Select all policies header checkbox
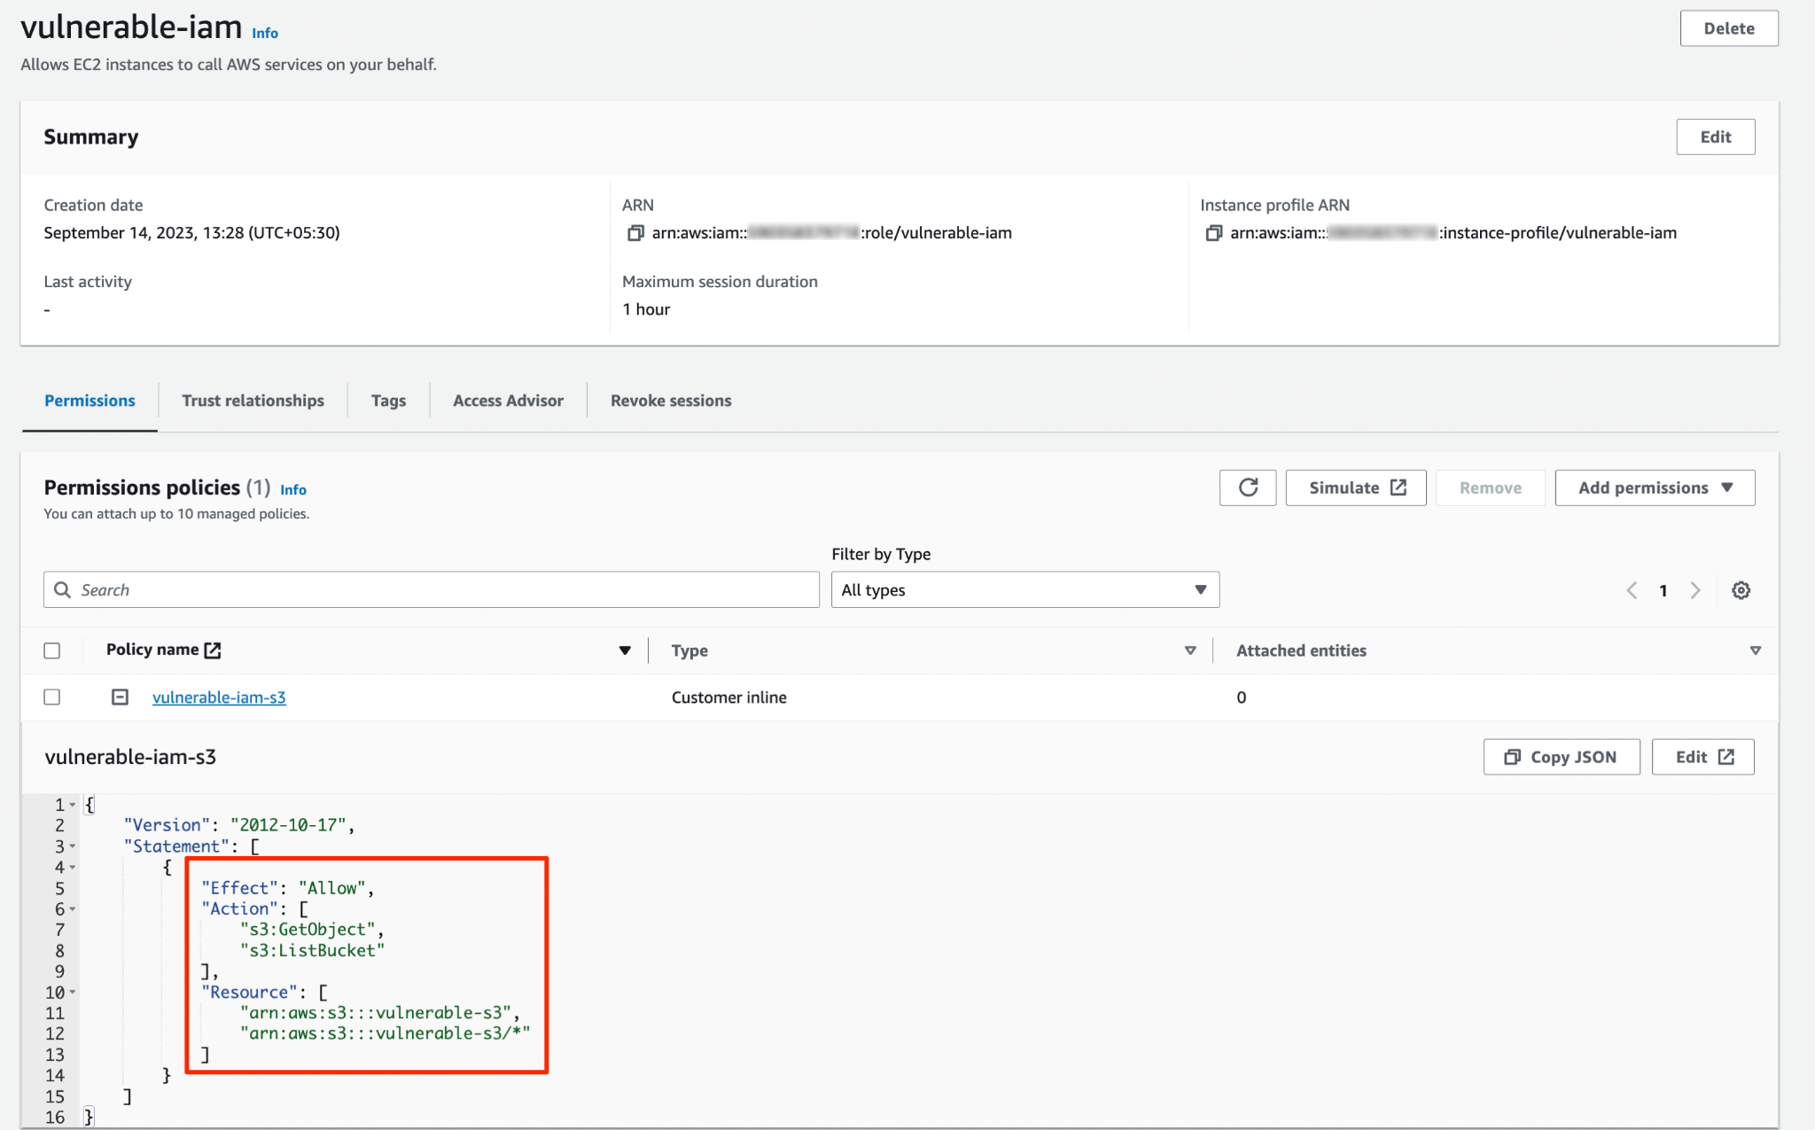 point(52,651)
